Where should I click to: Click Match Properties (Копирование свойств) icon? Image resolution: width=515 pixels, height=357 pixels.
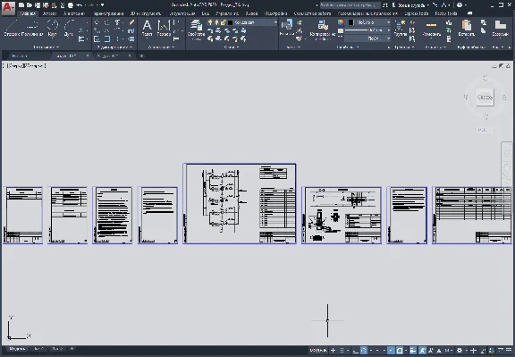tap(323, 30)
